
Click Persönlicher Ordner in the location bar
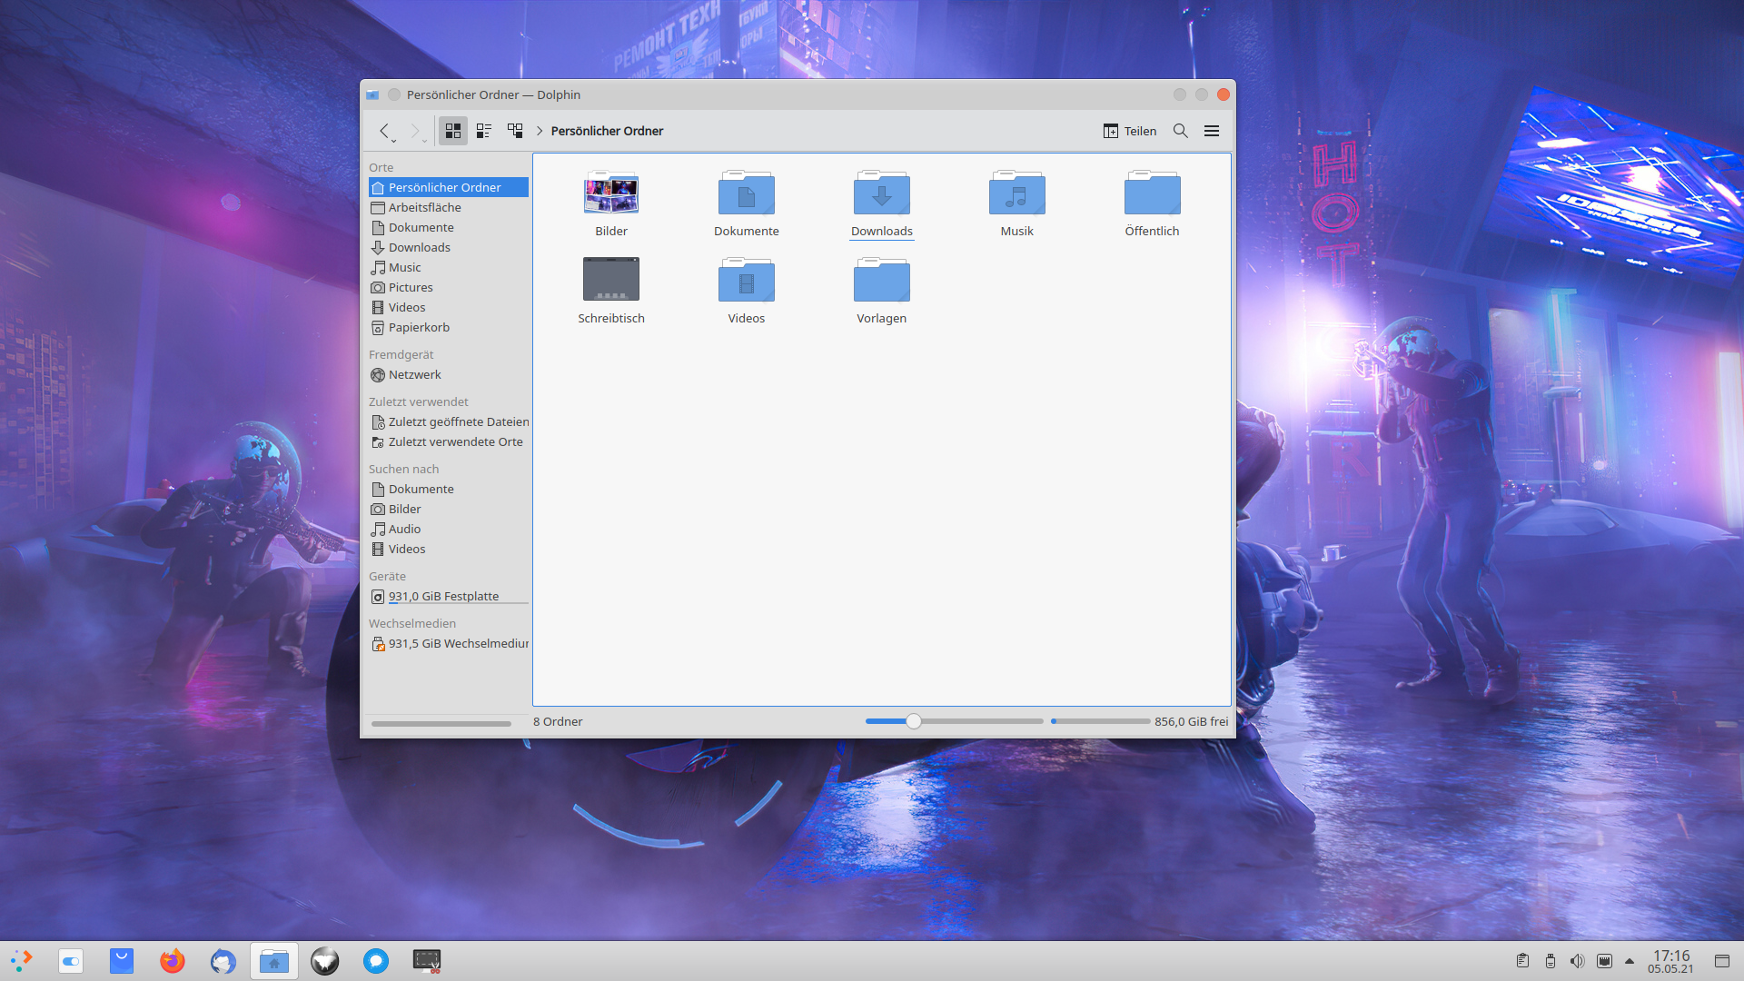[x=607, y=131]
